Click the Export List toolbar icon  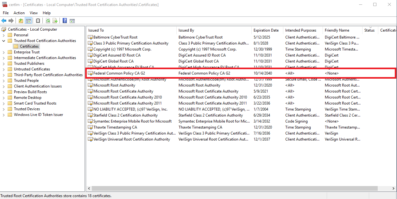[55, 21]
